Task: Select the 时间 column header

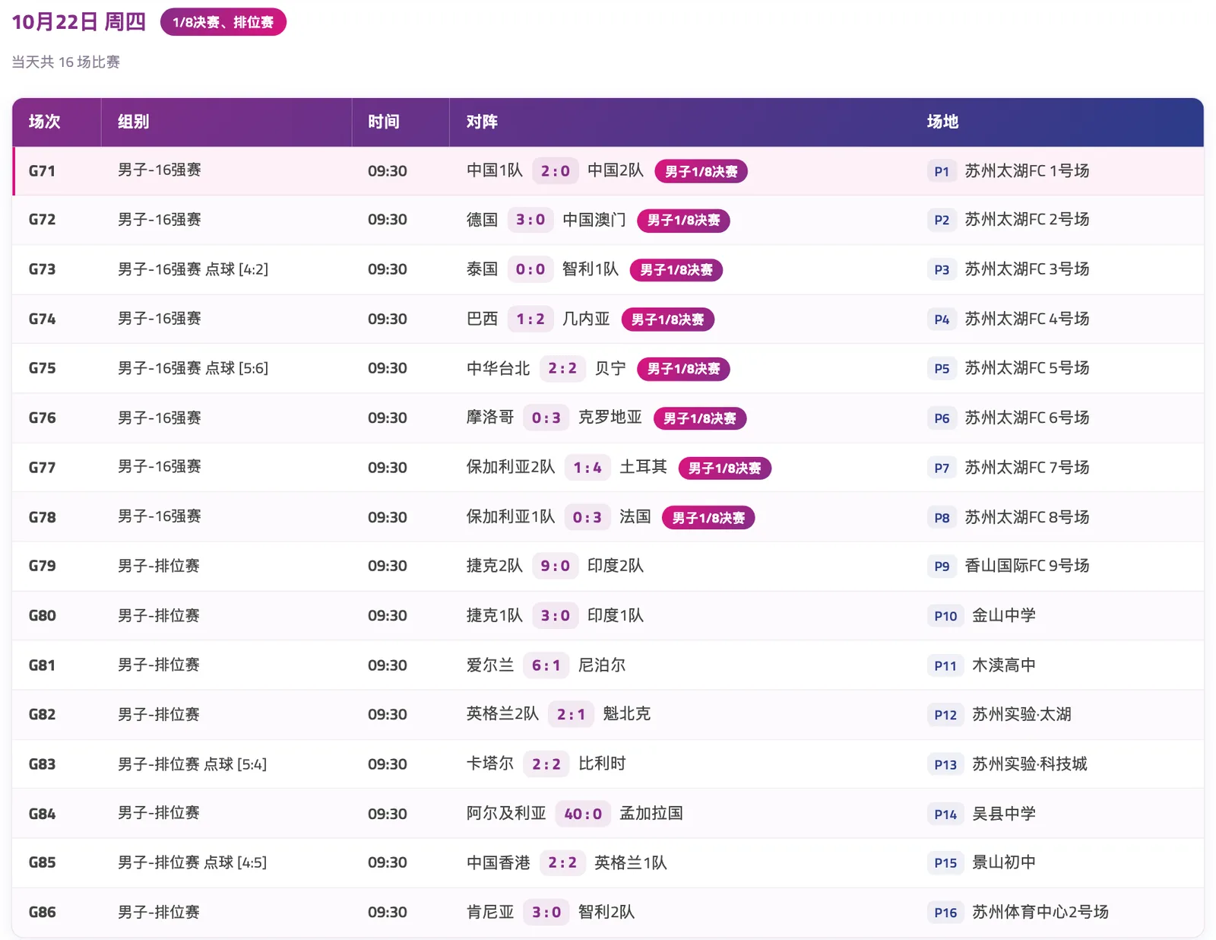Action: click(384, 122)
